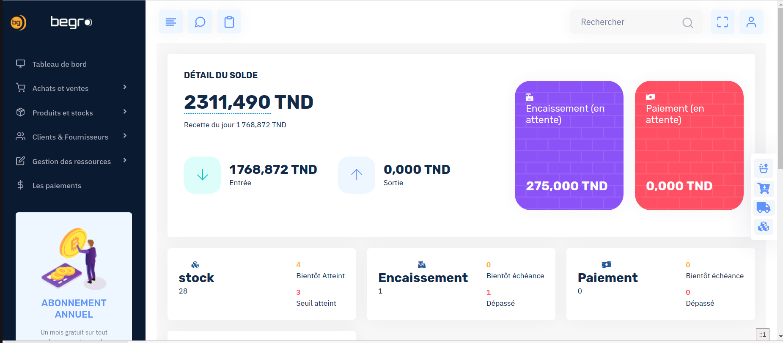Click the shopping cart download icon

[x=764, y=188]
